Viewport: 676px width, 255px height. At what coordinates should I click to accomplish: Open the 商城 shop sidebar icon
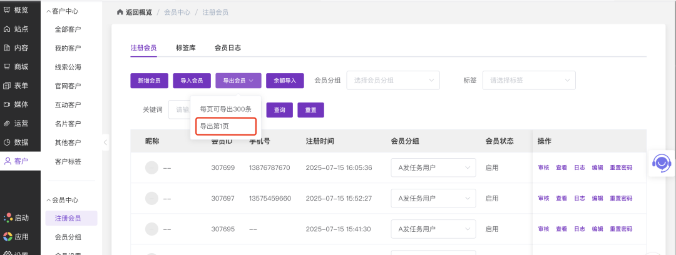(7, 66)
